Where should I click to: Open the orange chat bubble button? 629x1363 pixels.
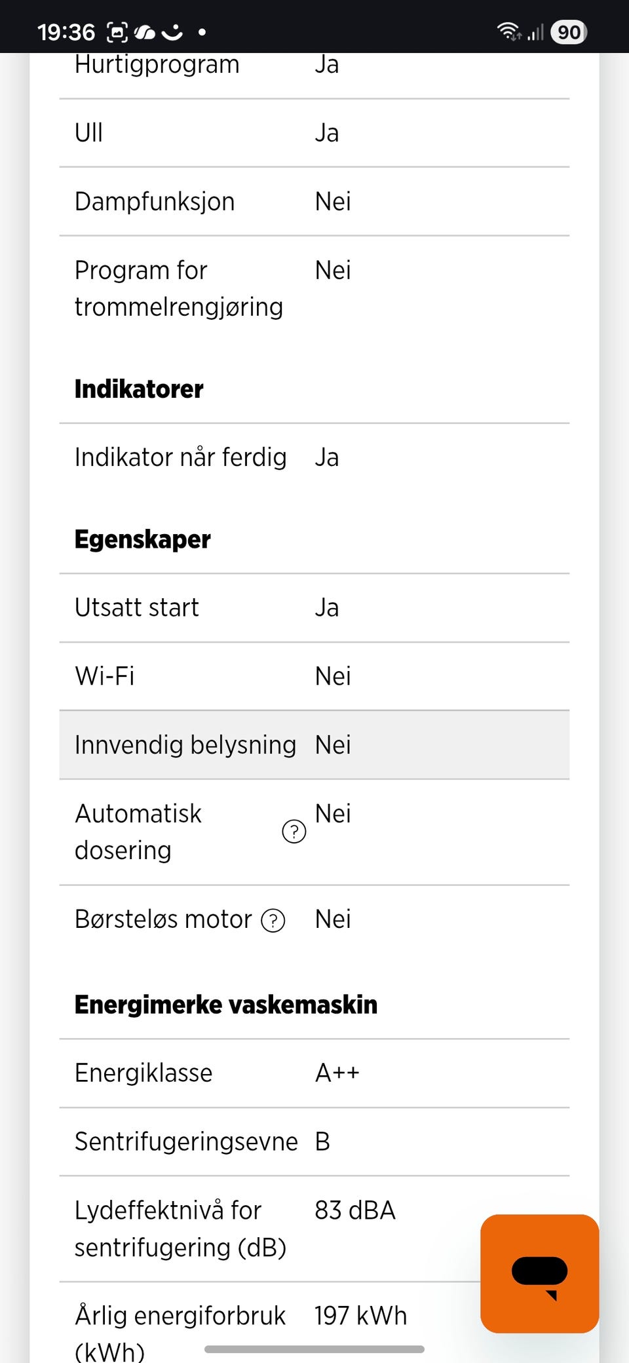539,1273
